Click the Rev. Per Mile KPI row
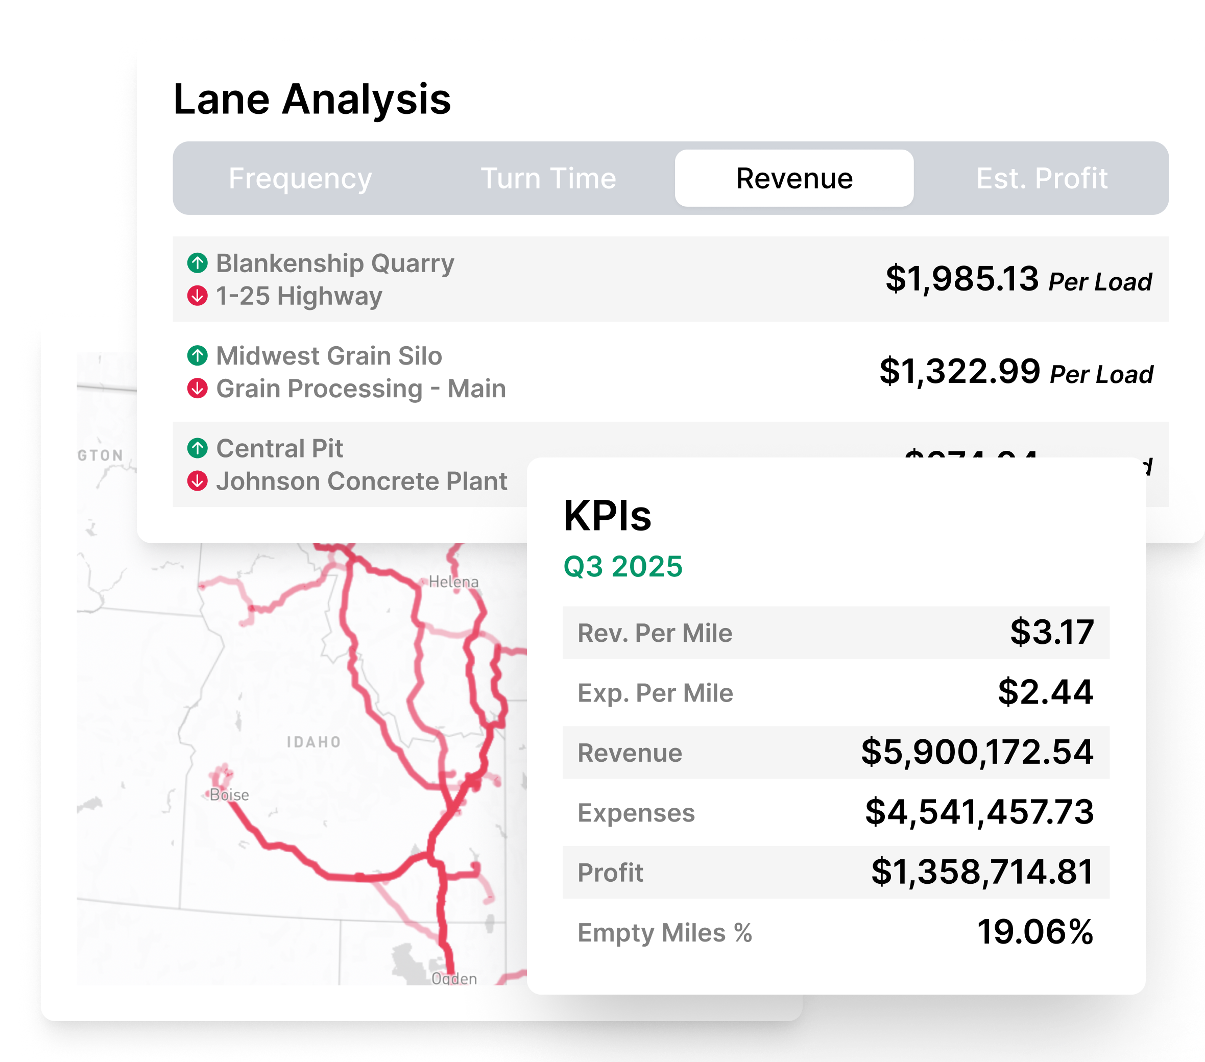 835,633
